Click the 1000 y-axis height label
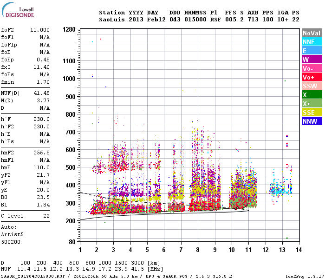The height and width of the screenshot is (279, 325). pos(69,79)
